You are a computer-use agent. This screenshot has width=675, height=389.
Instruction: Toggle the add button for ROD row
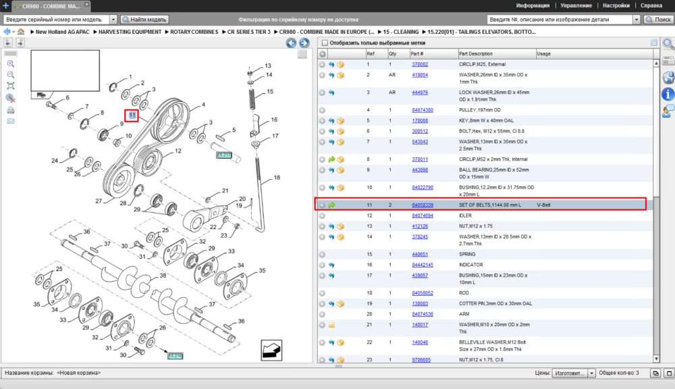[x=322, y=293]
